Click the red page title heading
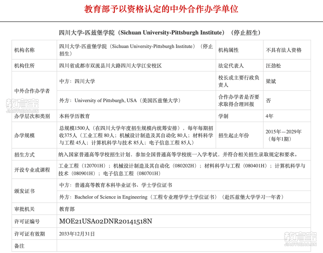This screenshot has height=253, width=323. [161, 9]
